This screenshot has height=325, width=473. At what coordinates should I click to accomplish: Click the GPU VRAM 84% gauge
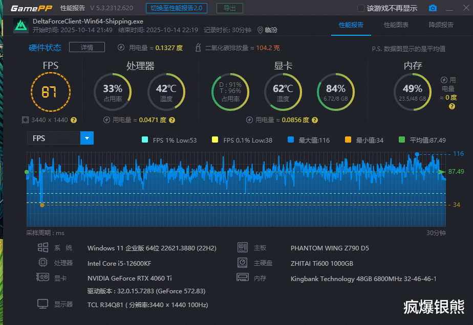336,92
